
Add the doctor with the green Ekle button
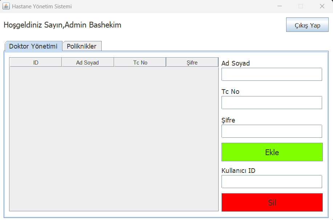click(x=272, y=152)
